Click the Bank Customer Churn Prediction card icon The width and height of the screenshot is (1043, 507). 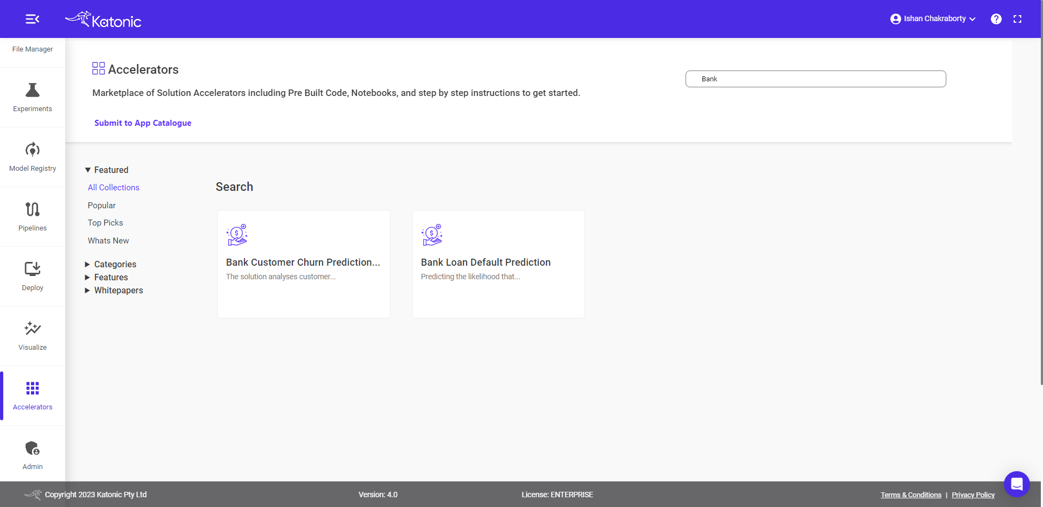click(x=237, y=235)
